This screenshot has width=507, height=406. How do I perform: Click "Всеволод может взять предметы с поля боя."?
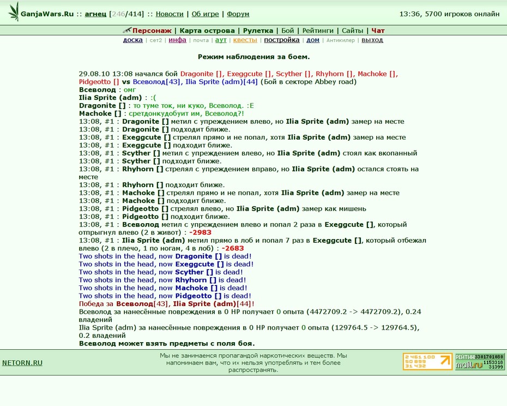pos(167,343)
